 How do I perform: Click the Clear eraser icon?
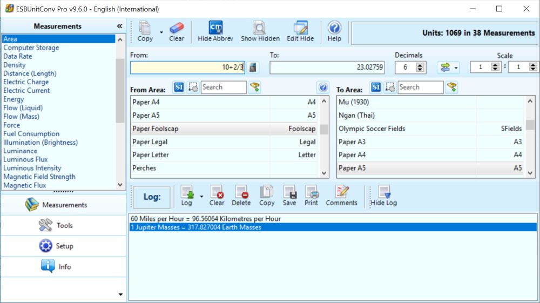point(177,31)
